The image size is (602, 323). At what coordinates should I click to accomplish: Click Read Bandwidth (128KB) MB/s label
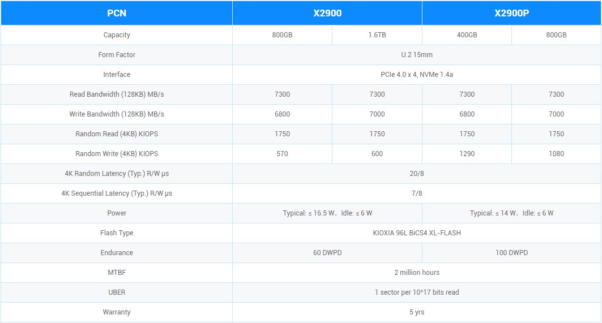[x=117, y=94]
